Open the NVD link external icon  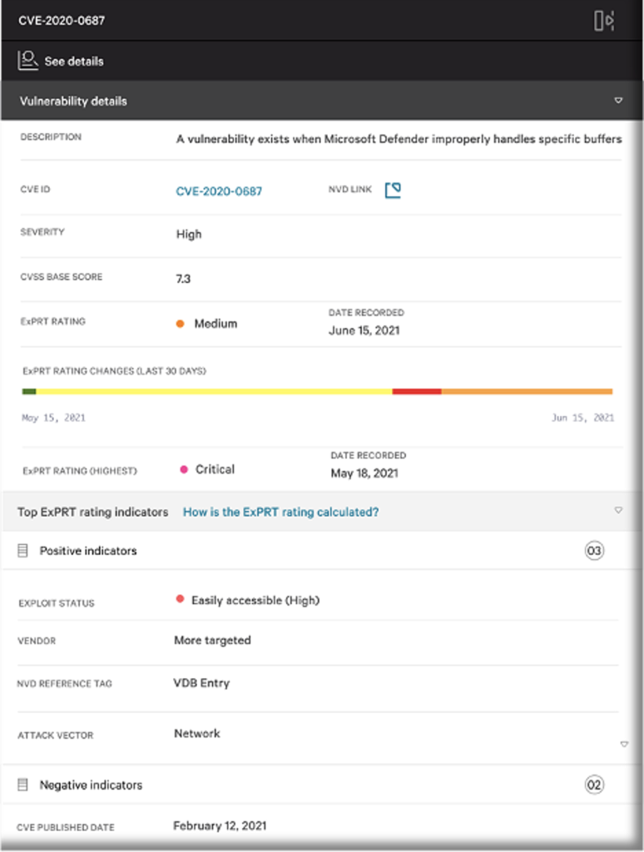[x=393, y=191]
